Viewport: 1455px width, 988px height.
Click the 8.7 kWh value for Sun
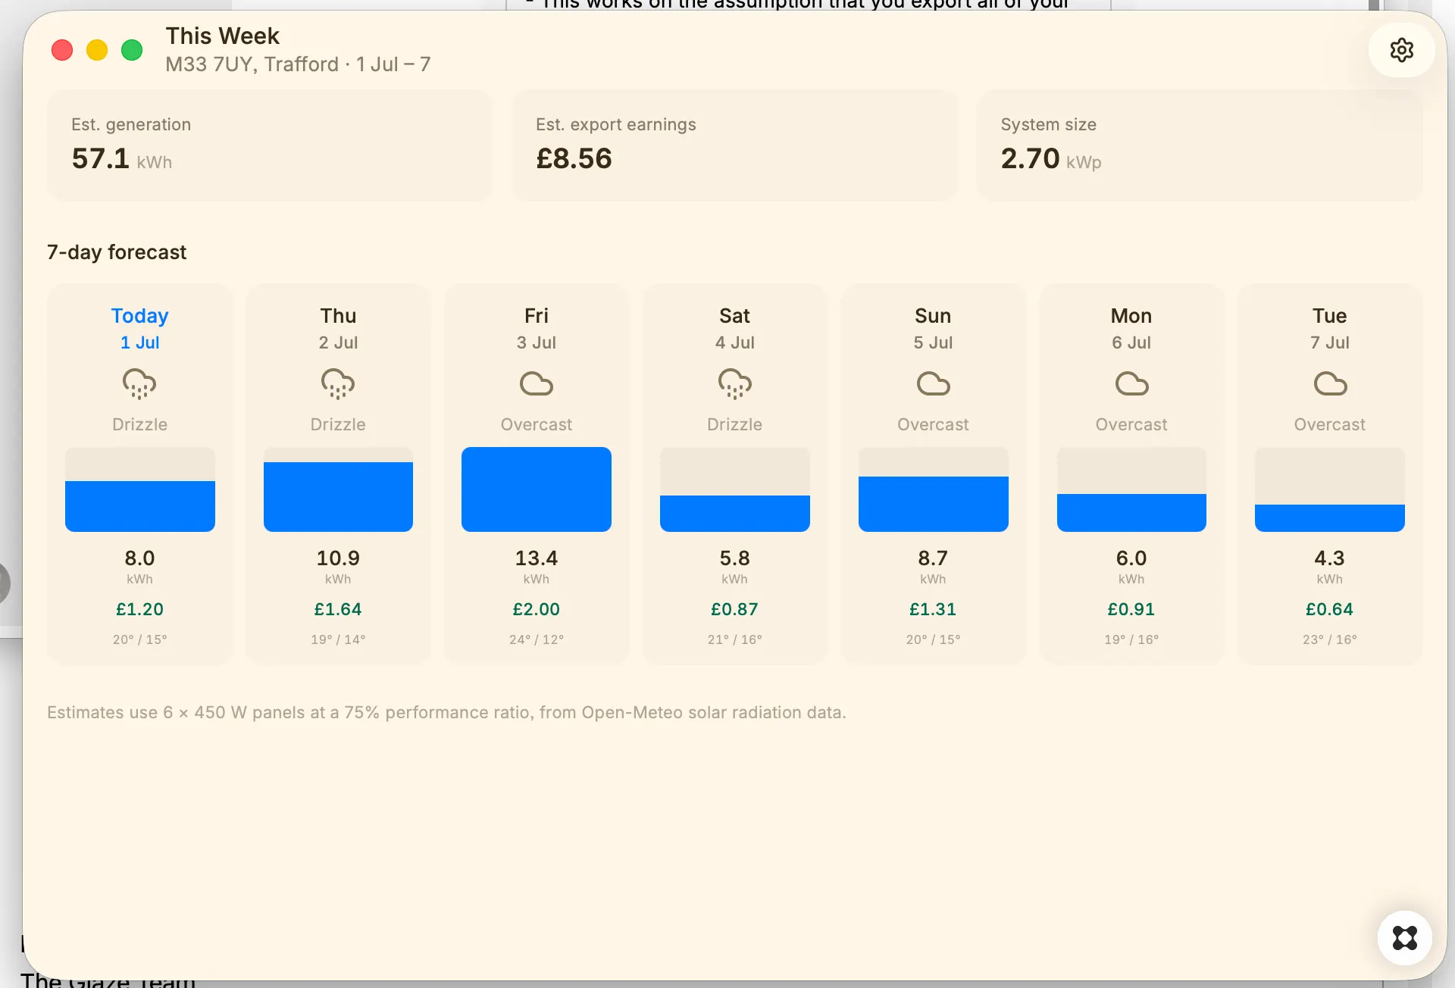(933, 558)
